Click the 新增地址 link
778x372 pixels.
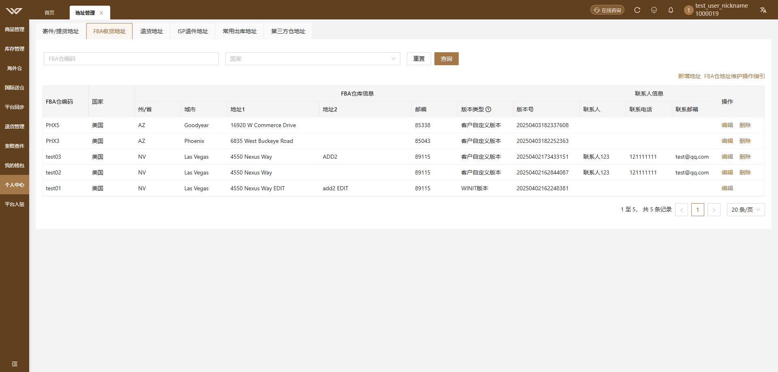point(689,76)
